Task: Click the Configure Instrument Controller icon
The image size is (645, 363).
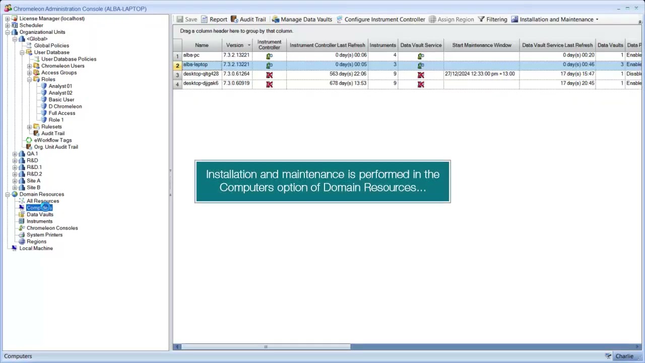Action: tap(339, 20)
